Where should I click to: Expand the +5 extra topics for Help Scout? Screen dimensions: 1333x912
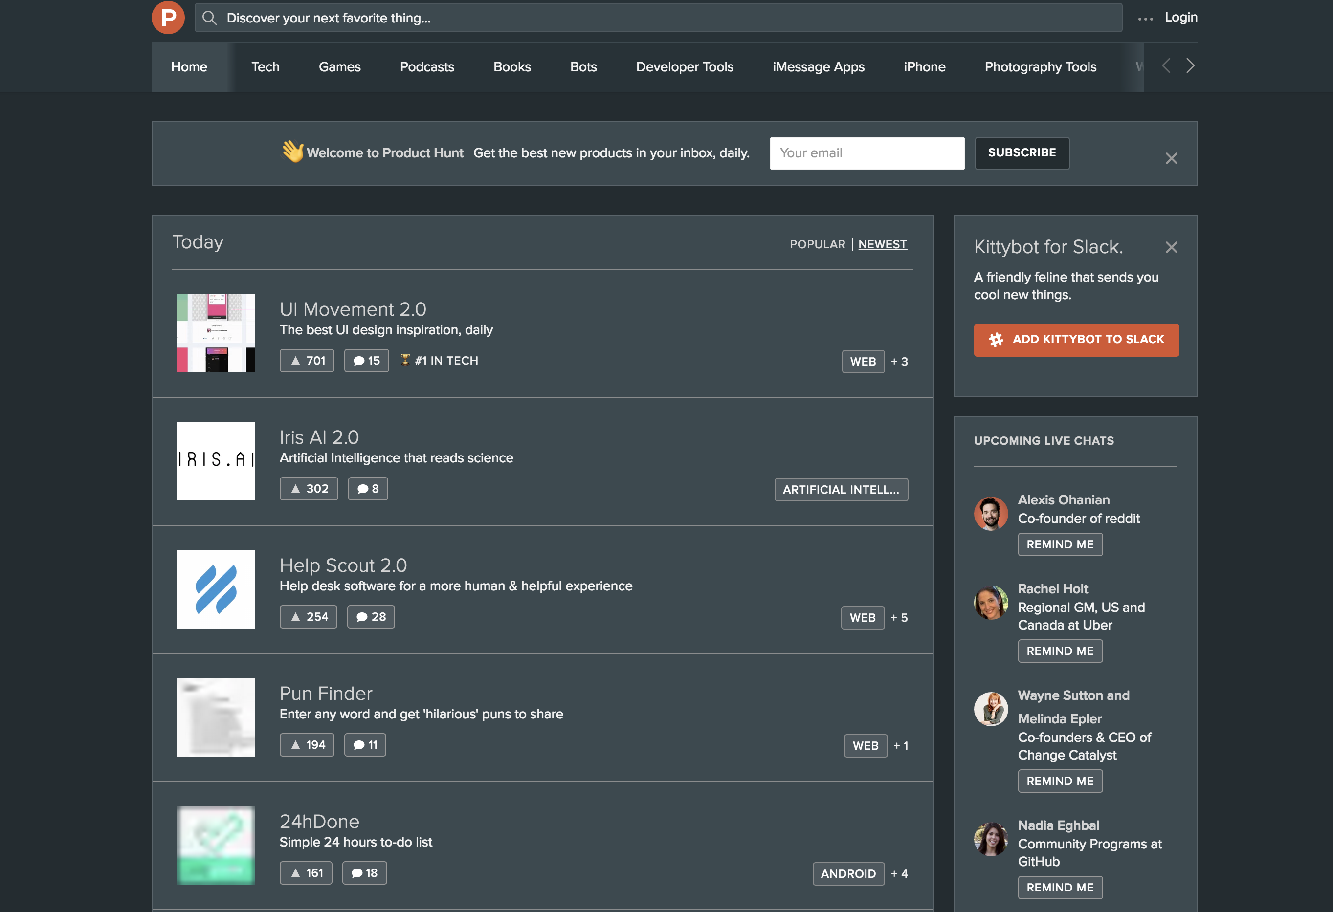899,617
